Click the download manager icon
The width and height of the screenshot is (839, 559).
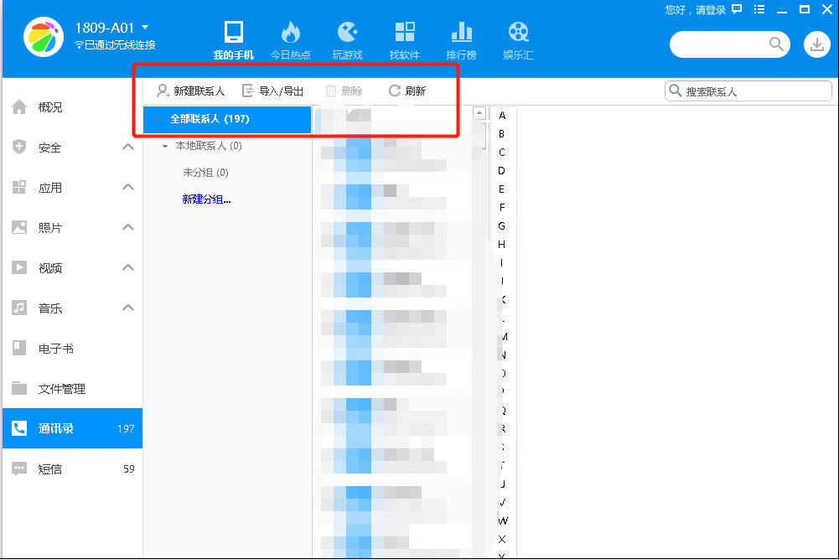pyautogui.click(x=816, y=44)
